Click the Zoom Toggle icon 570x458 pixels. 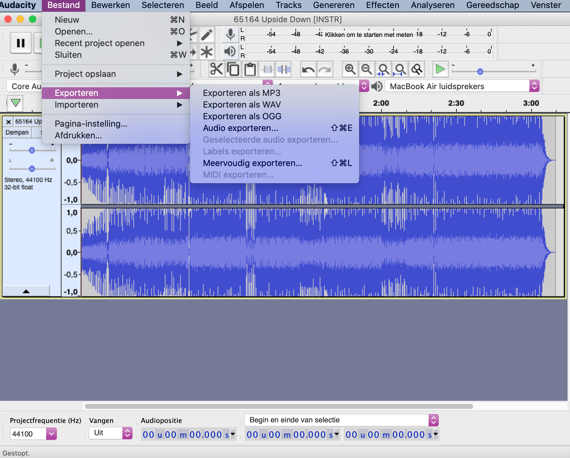pyautogui.click(x=417, y=69)
